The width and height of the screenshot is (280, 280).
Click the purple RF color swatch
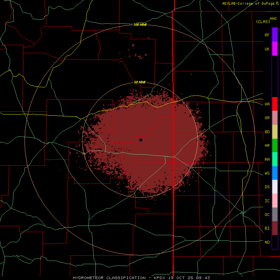pos(275,35)
